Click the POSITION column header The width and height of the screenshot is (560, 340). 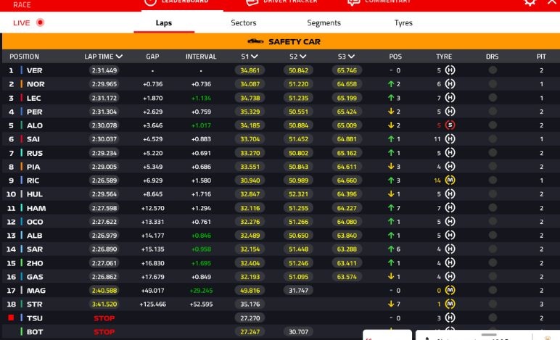(x=24, y=57)
